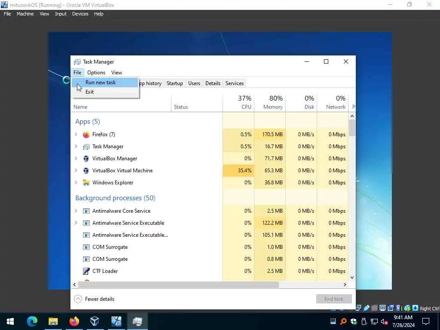Sort by the Network column header
The image size is (440, 330).
tap(333, 103)
